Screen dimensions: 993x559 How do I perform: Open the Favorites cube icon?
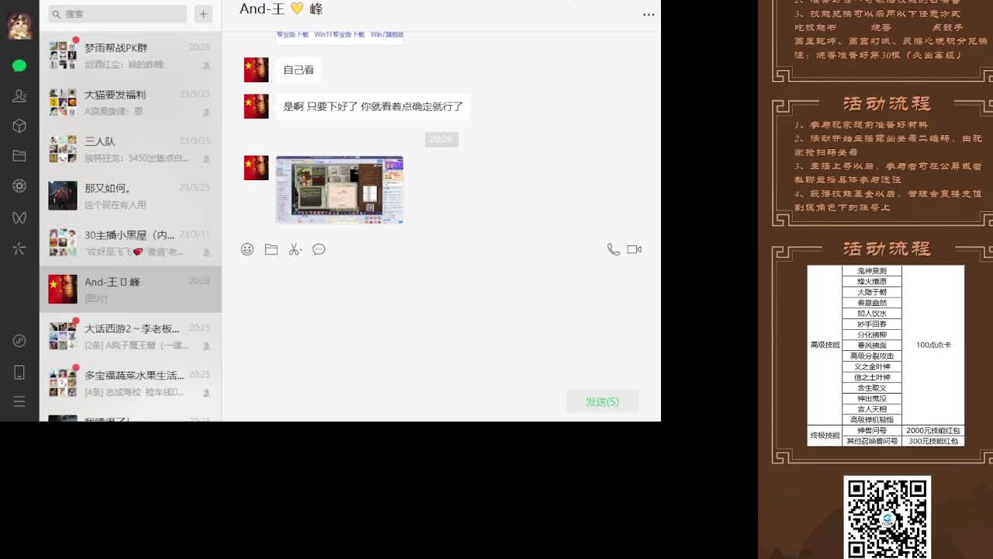(19, 126)
